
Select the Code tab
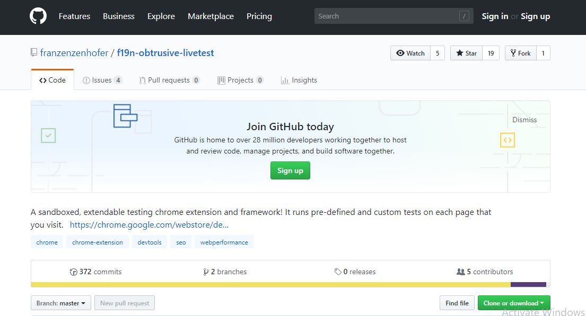coord(53,80)
